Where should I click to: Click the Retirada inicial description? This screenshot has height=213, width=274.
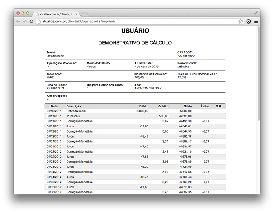[76, 111]
